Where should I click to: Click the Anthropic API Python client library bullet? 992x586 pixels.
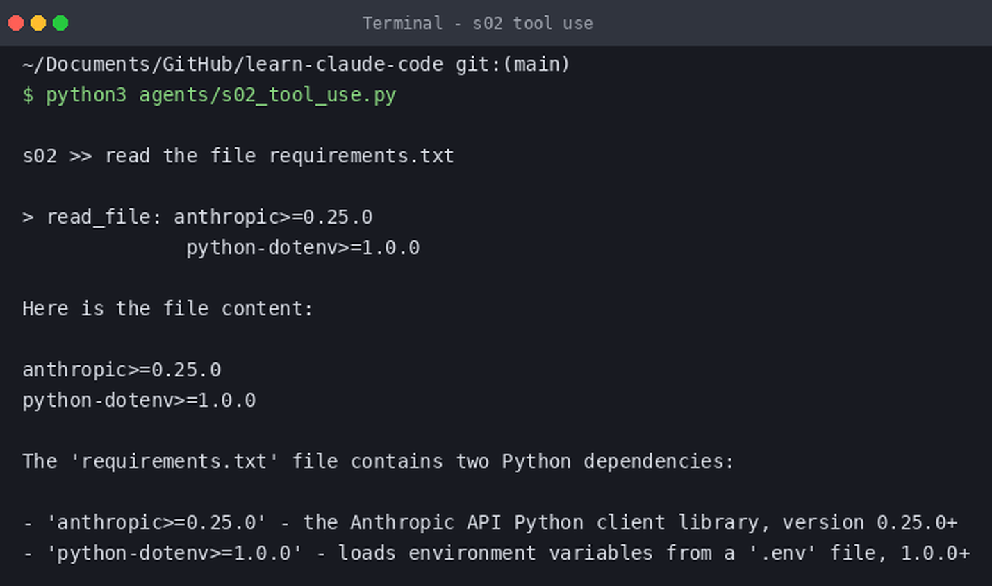pyautogui.click(x=490, y=522)
